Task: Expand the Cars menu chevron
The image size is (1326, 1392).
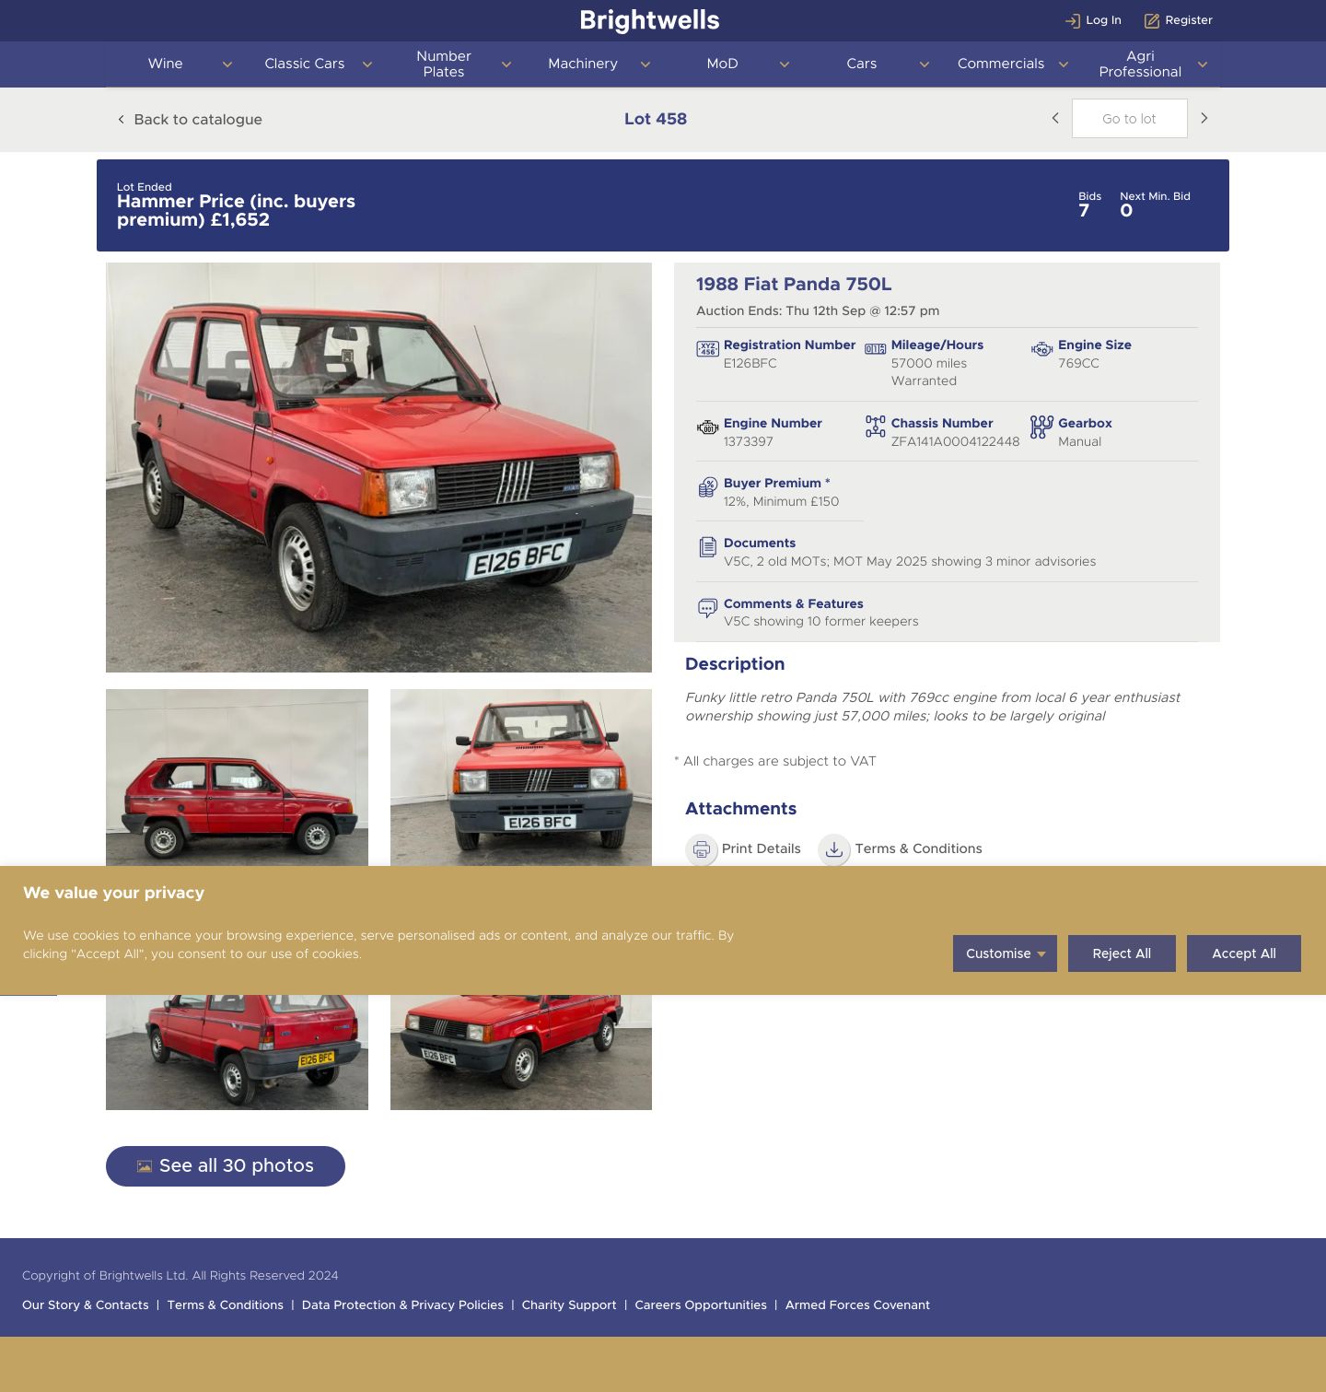Action: (x=924, y=64)
